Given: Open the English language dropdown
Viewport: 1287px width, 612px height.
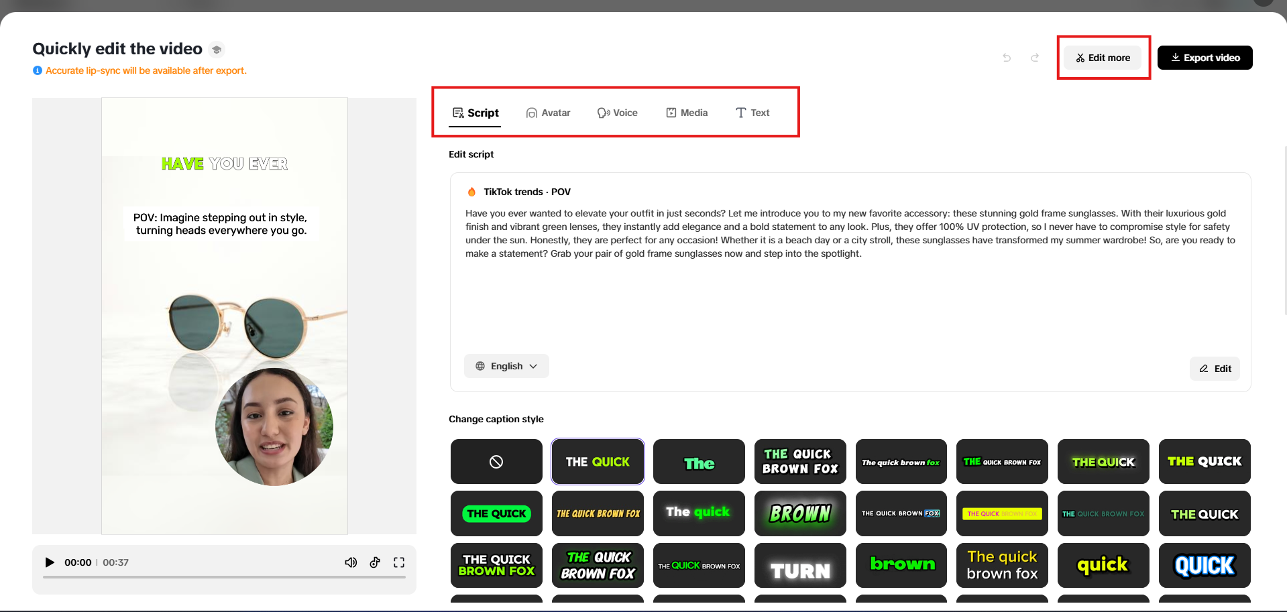Looking at the screenshot, I should pos(506,366).
